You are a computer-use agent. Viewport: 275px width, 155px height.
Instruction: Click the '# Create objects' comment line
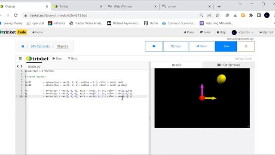35,77
